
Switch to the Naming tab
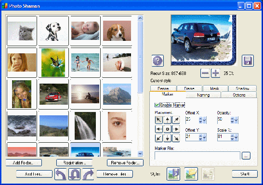[x=203, y=95]
